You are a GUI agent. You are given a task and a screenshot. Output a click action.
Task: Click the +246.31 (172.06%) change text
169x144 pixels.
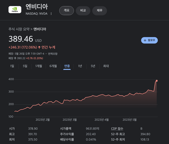coord(23,47)
